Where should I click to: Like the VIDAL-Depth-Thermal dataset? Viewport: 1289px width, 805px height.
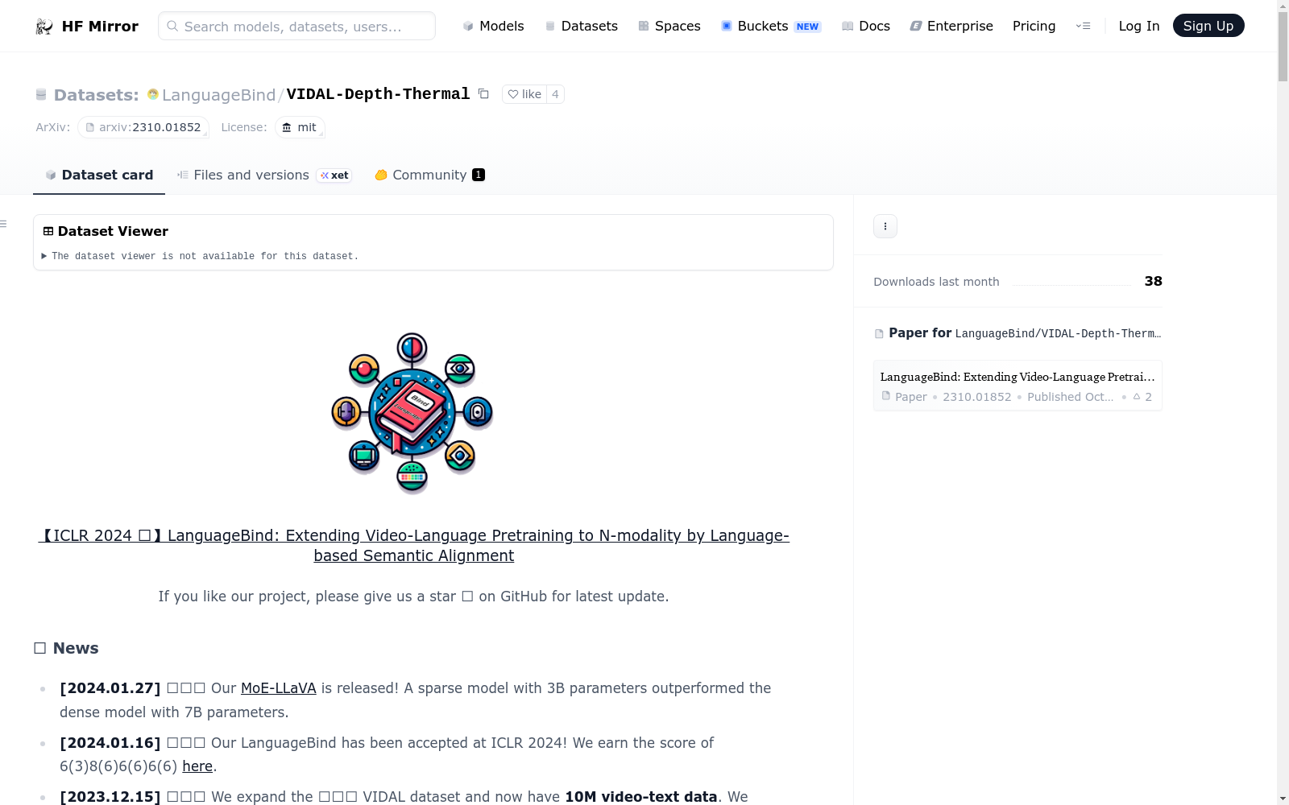point(524,94)
